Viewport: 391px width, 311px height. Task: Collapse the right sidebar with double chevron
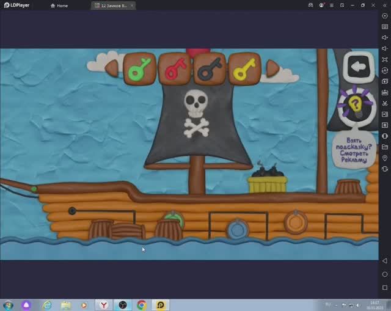[385, 5]
